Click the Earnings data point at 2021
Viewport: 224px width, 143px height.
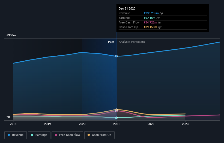117,118
